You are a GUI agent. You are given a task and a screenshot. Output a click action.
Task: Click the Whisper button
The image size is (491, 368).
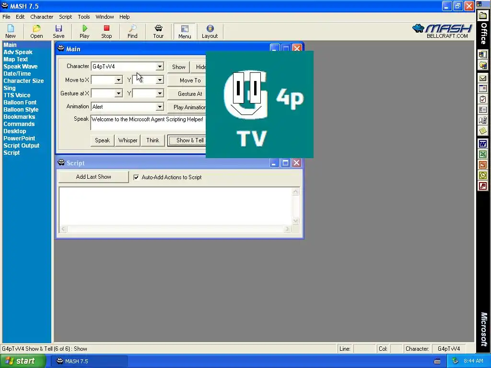128,140
